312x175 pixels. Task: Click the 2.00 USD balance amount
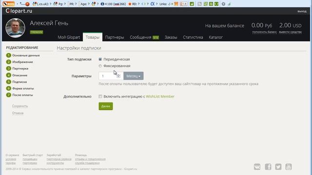(x=290, y=25)
